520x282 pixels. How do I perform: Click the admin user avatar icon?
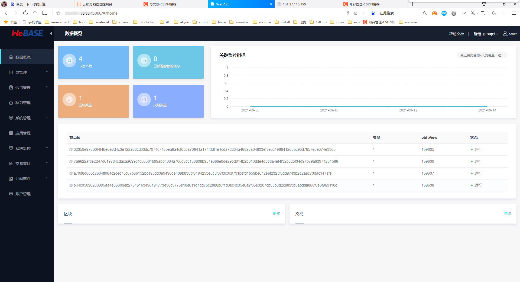click(505, 34)
